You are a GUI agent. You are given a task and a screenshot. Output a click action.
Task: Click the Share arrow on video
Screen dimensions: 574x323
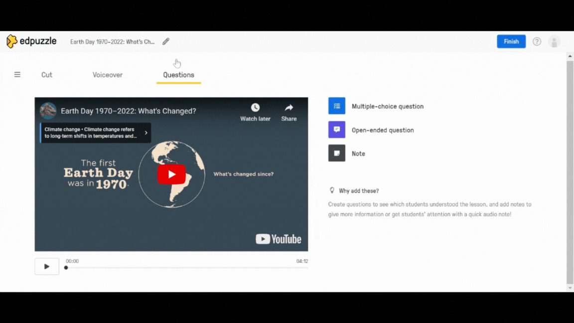click(289, 108)
